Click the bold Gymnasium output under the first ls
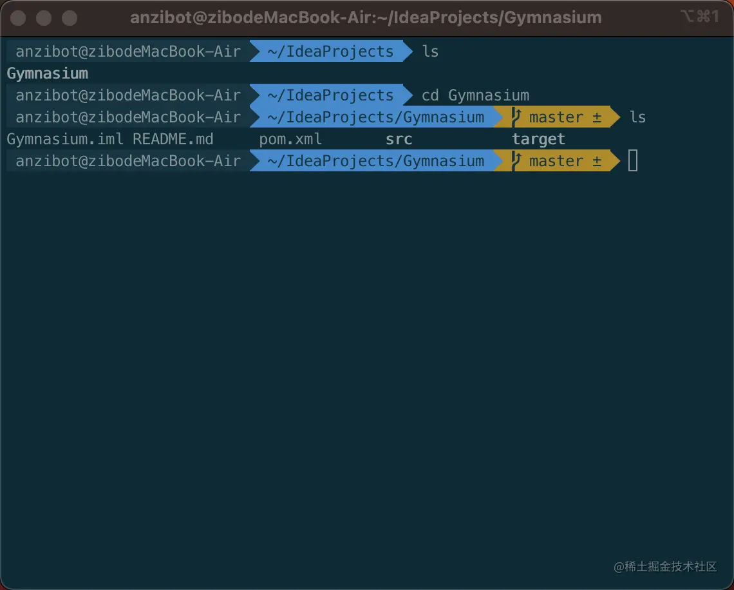This screenshot has height=590, width=734. 47,73
